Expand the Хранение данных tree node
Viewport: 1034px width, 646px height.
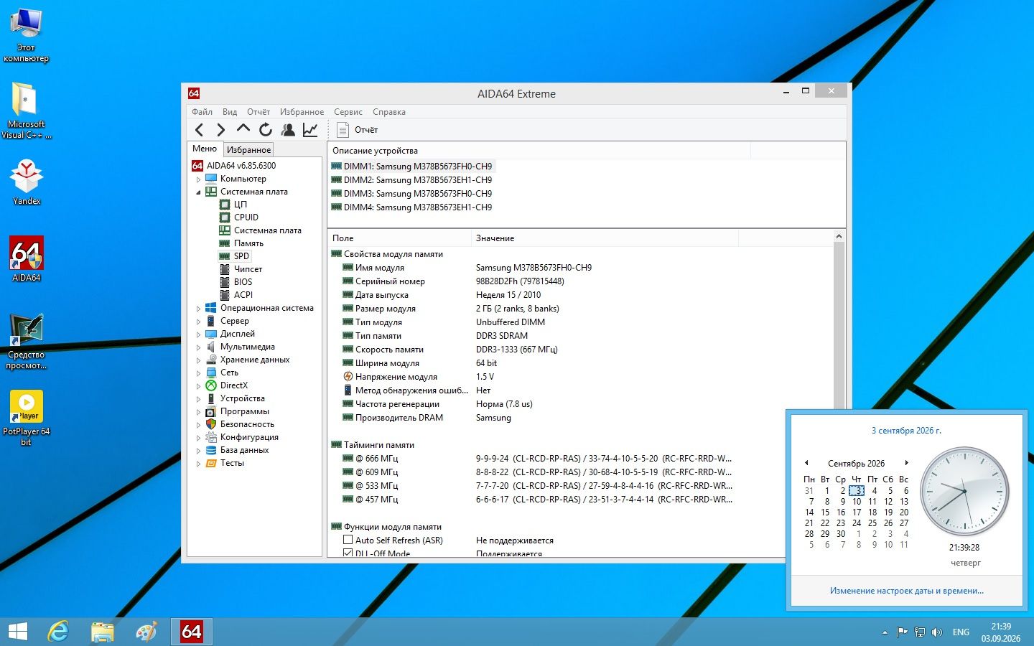[x=198, y=360]
